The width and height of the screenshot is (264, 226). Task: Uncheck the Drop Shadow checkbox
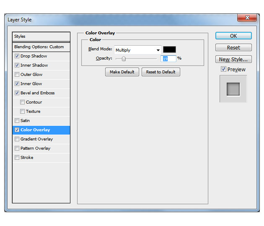click(x=17, y=56)
